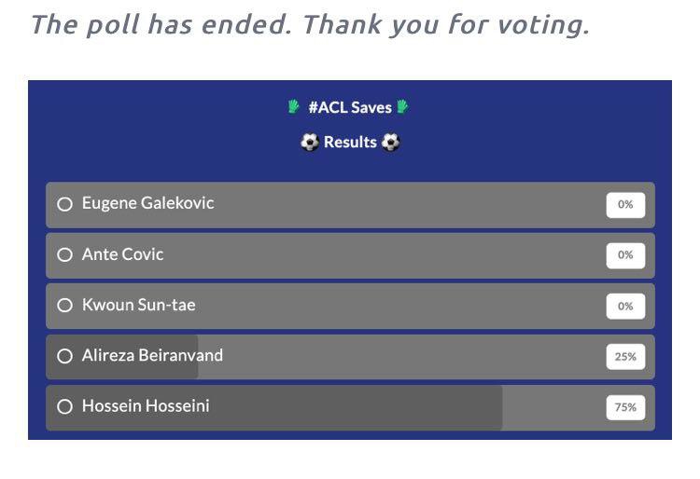Click the 25% result badge
This screenshot has height=479, width=700.
click(625, 356)
